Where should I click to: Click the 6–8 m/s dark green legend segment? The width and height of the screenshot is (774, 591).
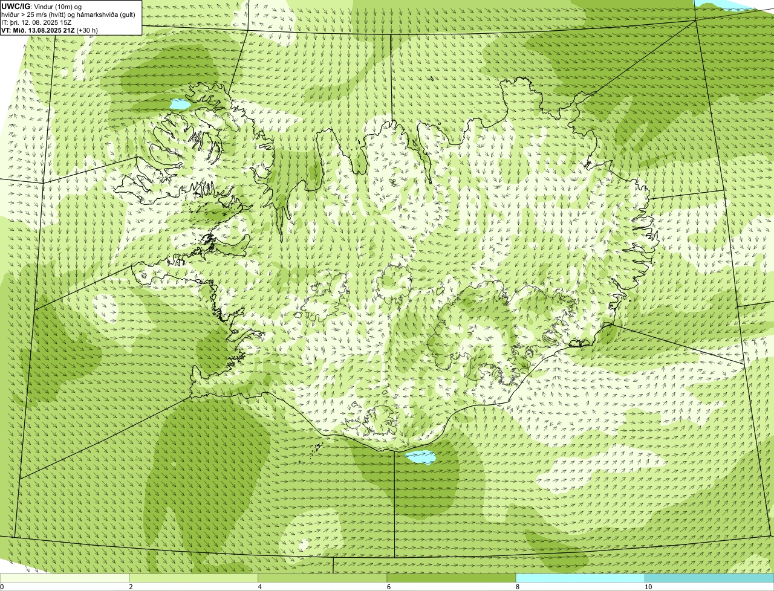[x=451, y=578]
